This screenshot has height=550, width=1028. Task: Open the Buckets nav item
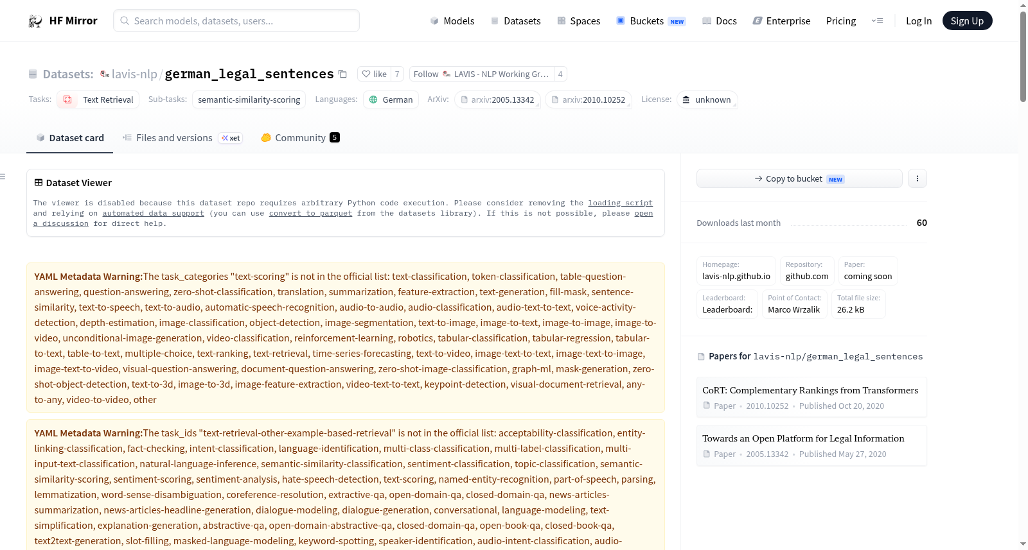(x=650, y=21)
